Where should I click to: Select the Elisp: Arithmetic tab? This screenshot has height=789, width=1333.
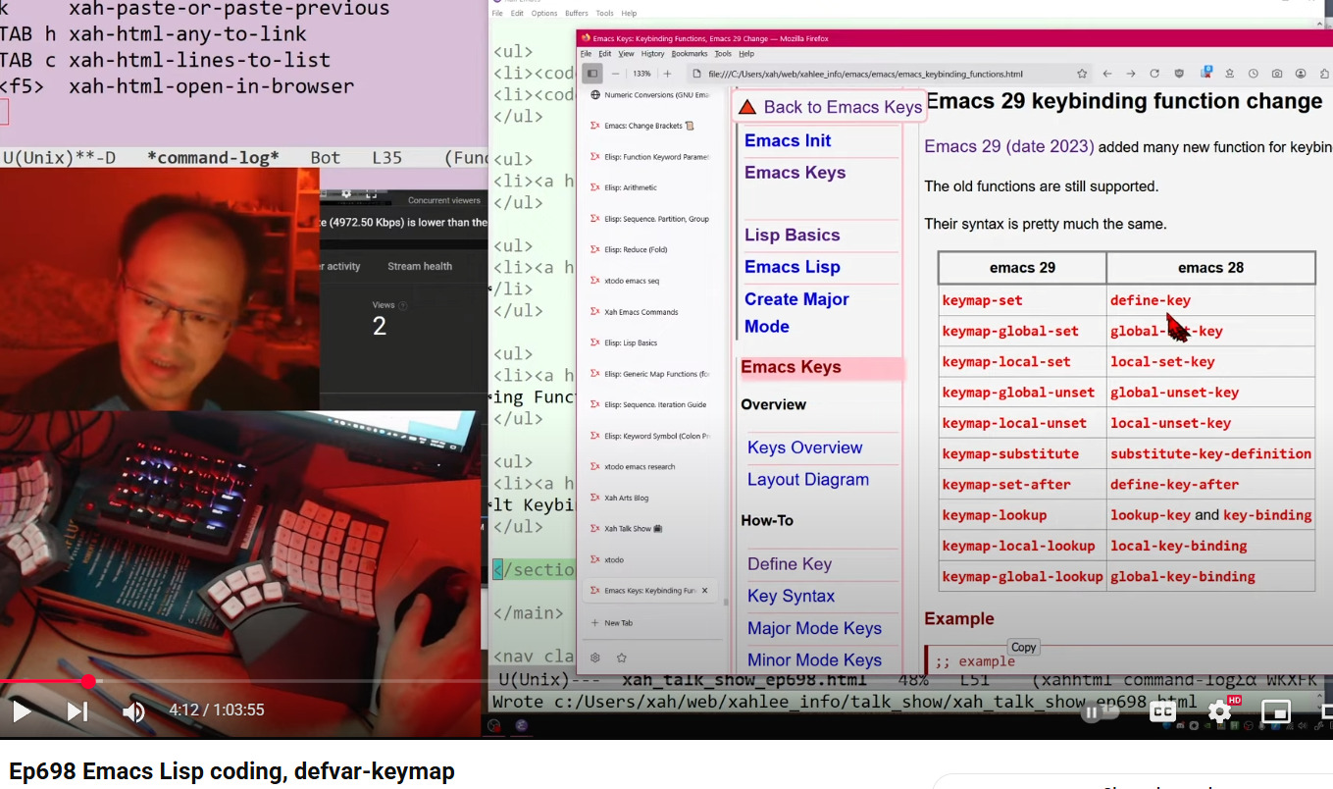[650, 187]
